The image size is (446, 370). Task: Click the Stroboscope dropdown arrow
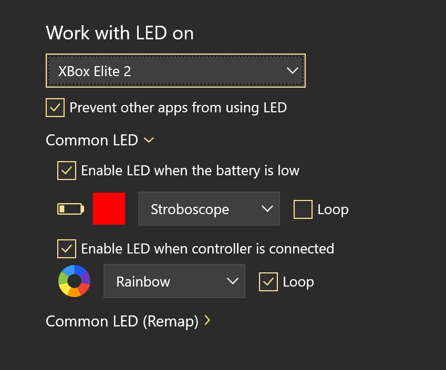coord(267,209)
